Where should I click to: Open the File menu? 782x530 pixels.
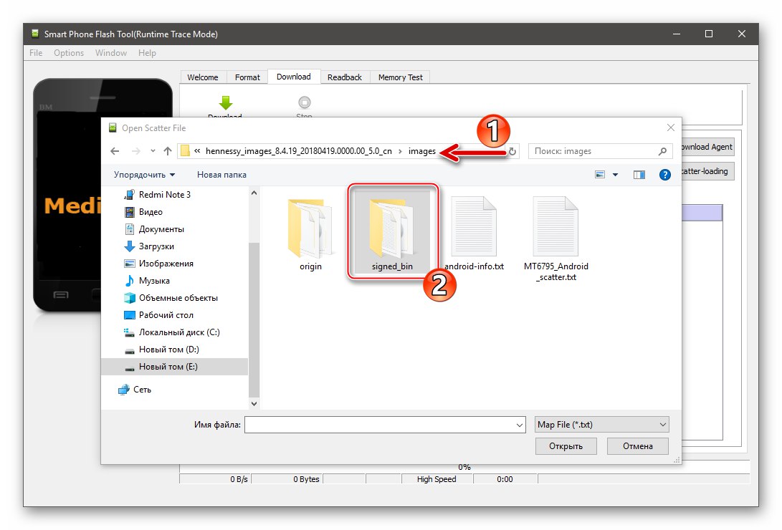36,53
